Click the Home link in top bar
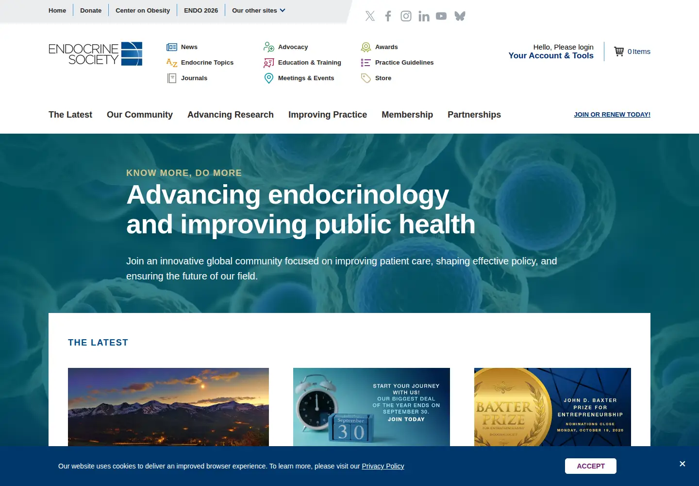The image size is (699, 486). click(57, 10)
